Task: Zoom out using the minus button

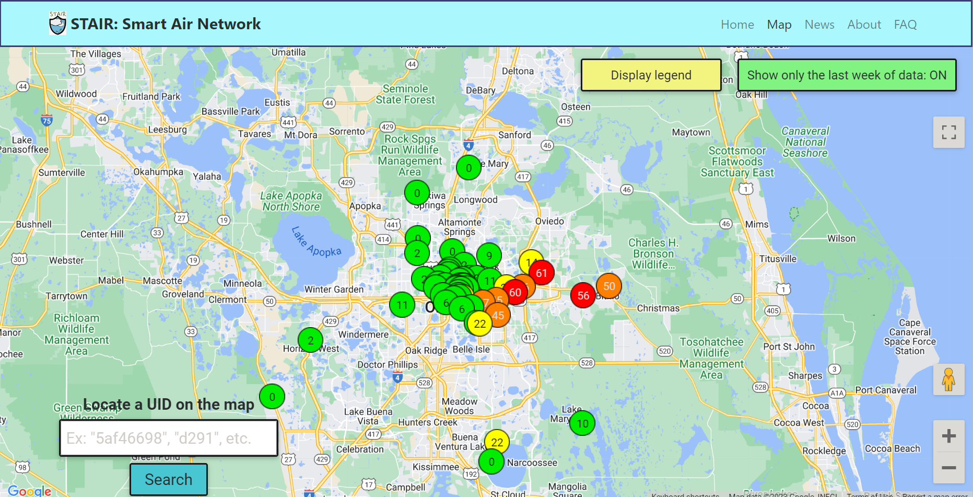Action: tap(948, 468)
